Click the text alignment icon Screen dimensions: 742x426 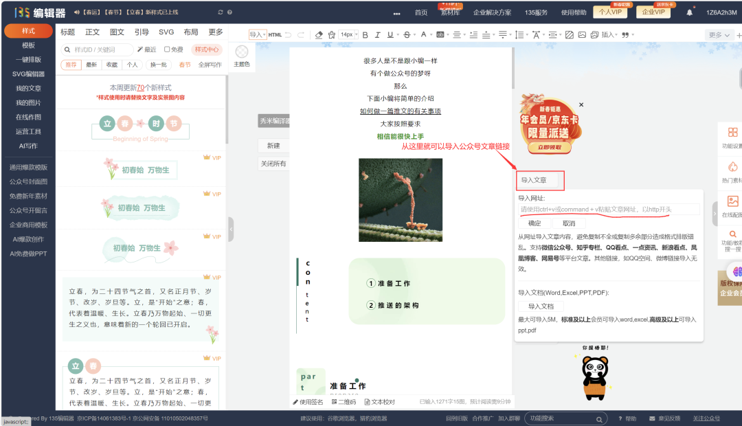pos(457,34)
